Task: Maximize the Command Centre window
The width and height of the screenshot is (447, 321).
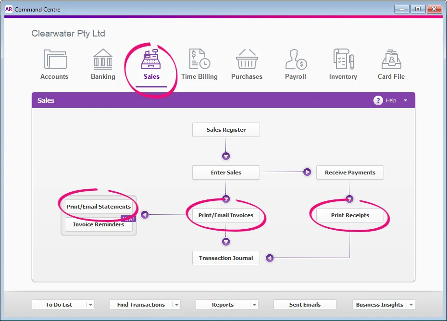Action: point(418,9)
